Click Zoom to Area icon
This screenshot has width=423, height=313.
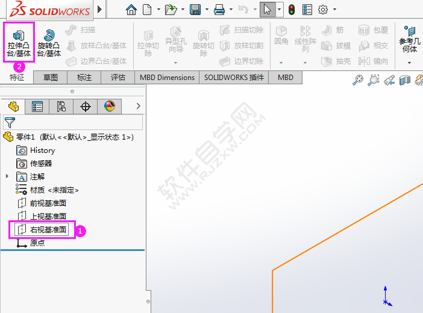pyautogui.click(x=374, y=80)
